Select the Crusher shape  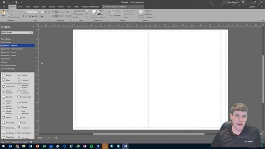click(x=22, y=75)
